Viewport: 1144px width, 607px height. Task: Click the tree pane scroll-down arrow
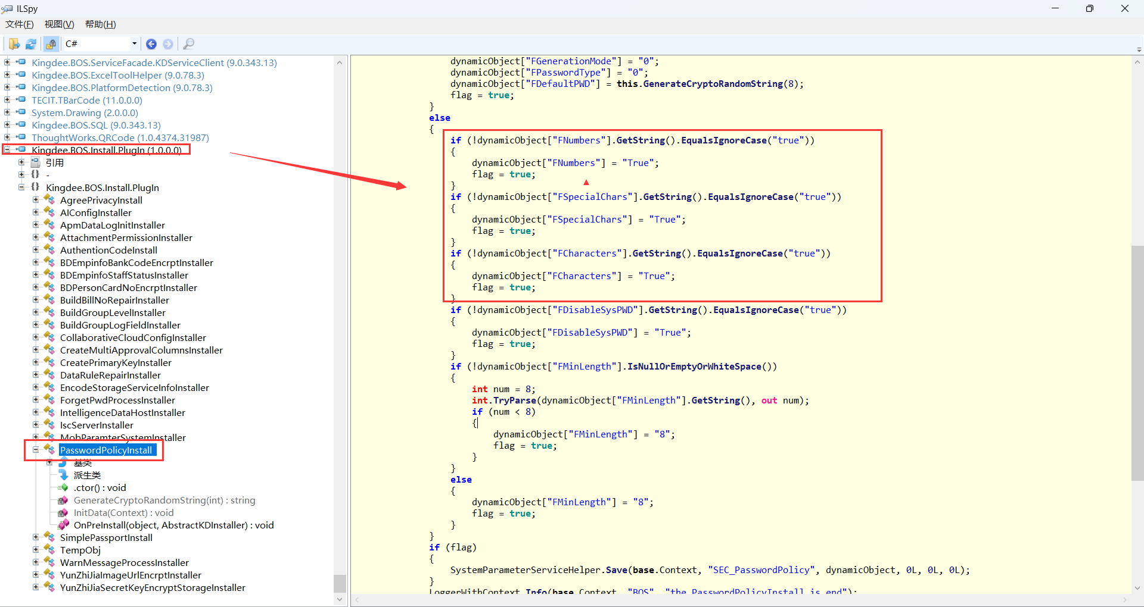pos(340,599)
